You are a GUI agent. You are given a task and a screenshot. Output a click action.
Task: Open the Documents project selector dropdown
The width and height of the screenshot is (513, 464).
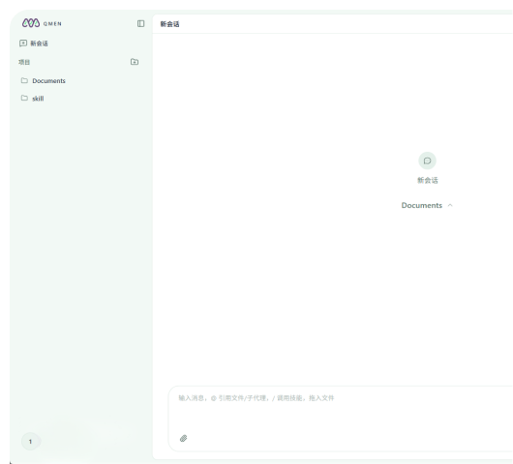[427, 205]
